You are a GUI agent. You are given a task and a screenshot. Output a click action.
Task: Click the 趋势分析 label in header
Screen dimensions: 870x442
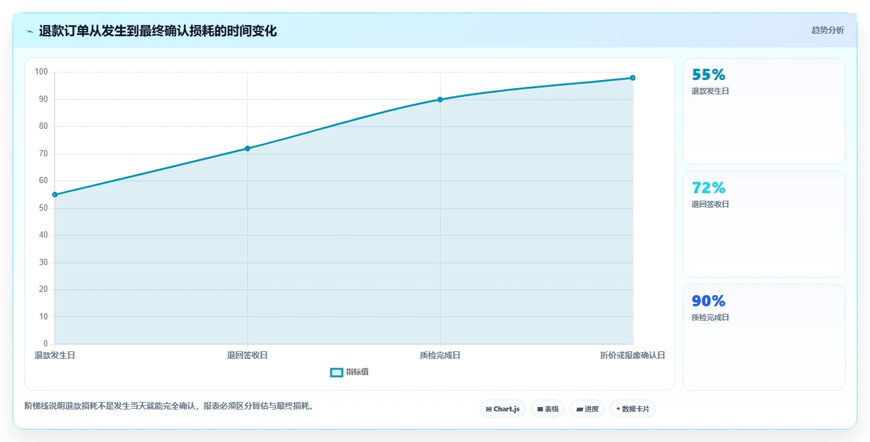827,30
